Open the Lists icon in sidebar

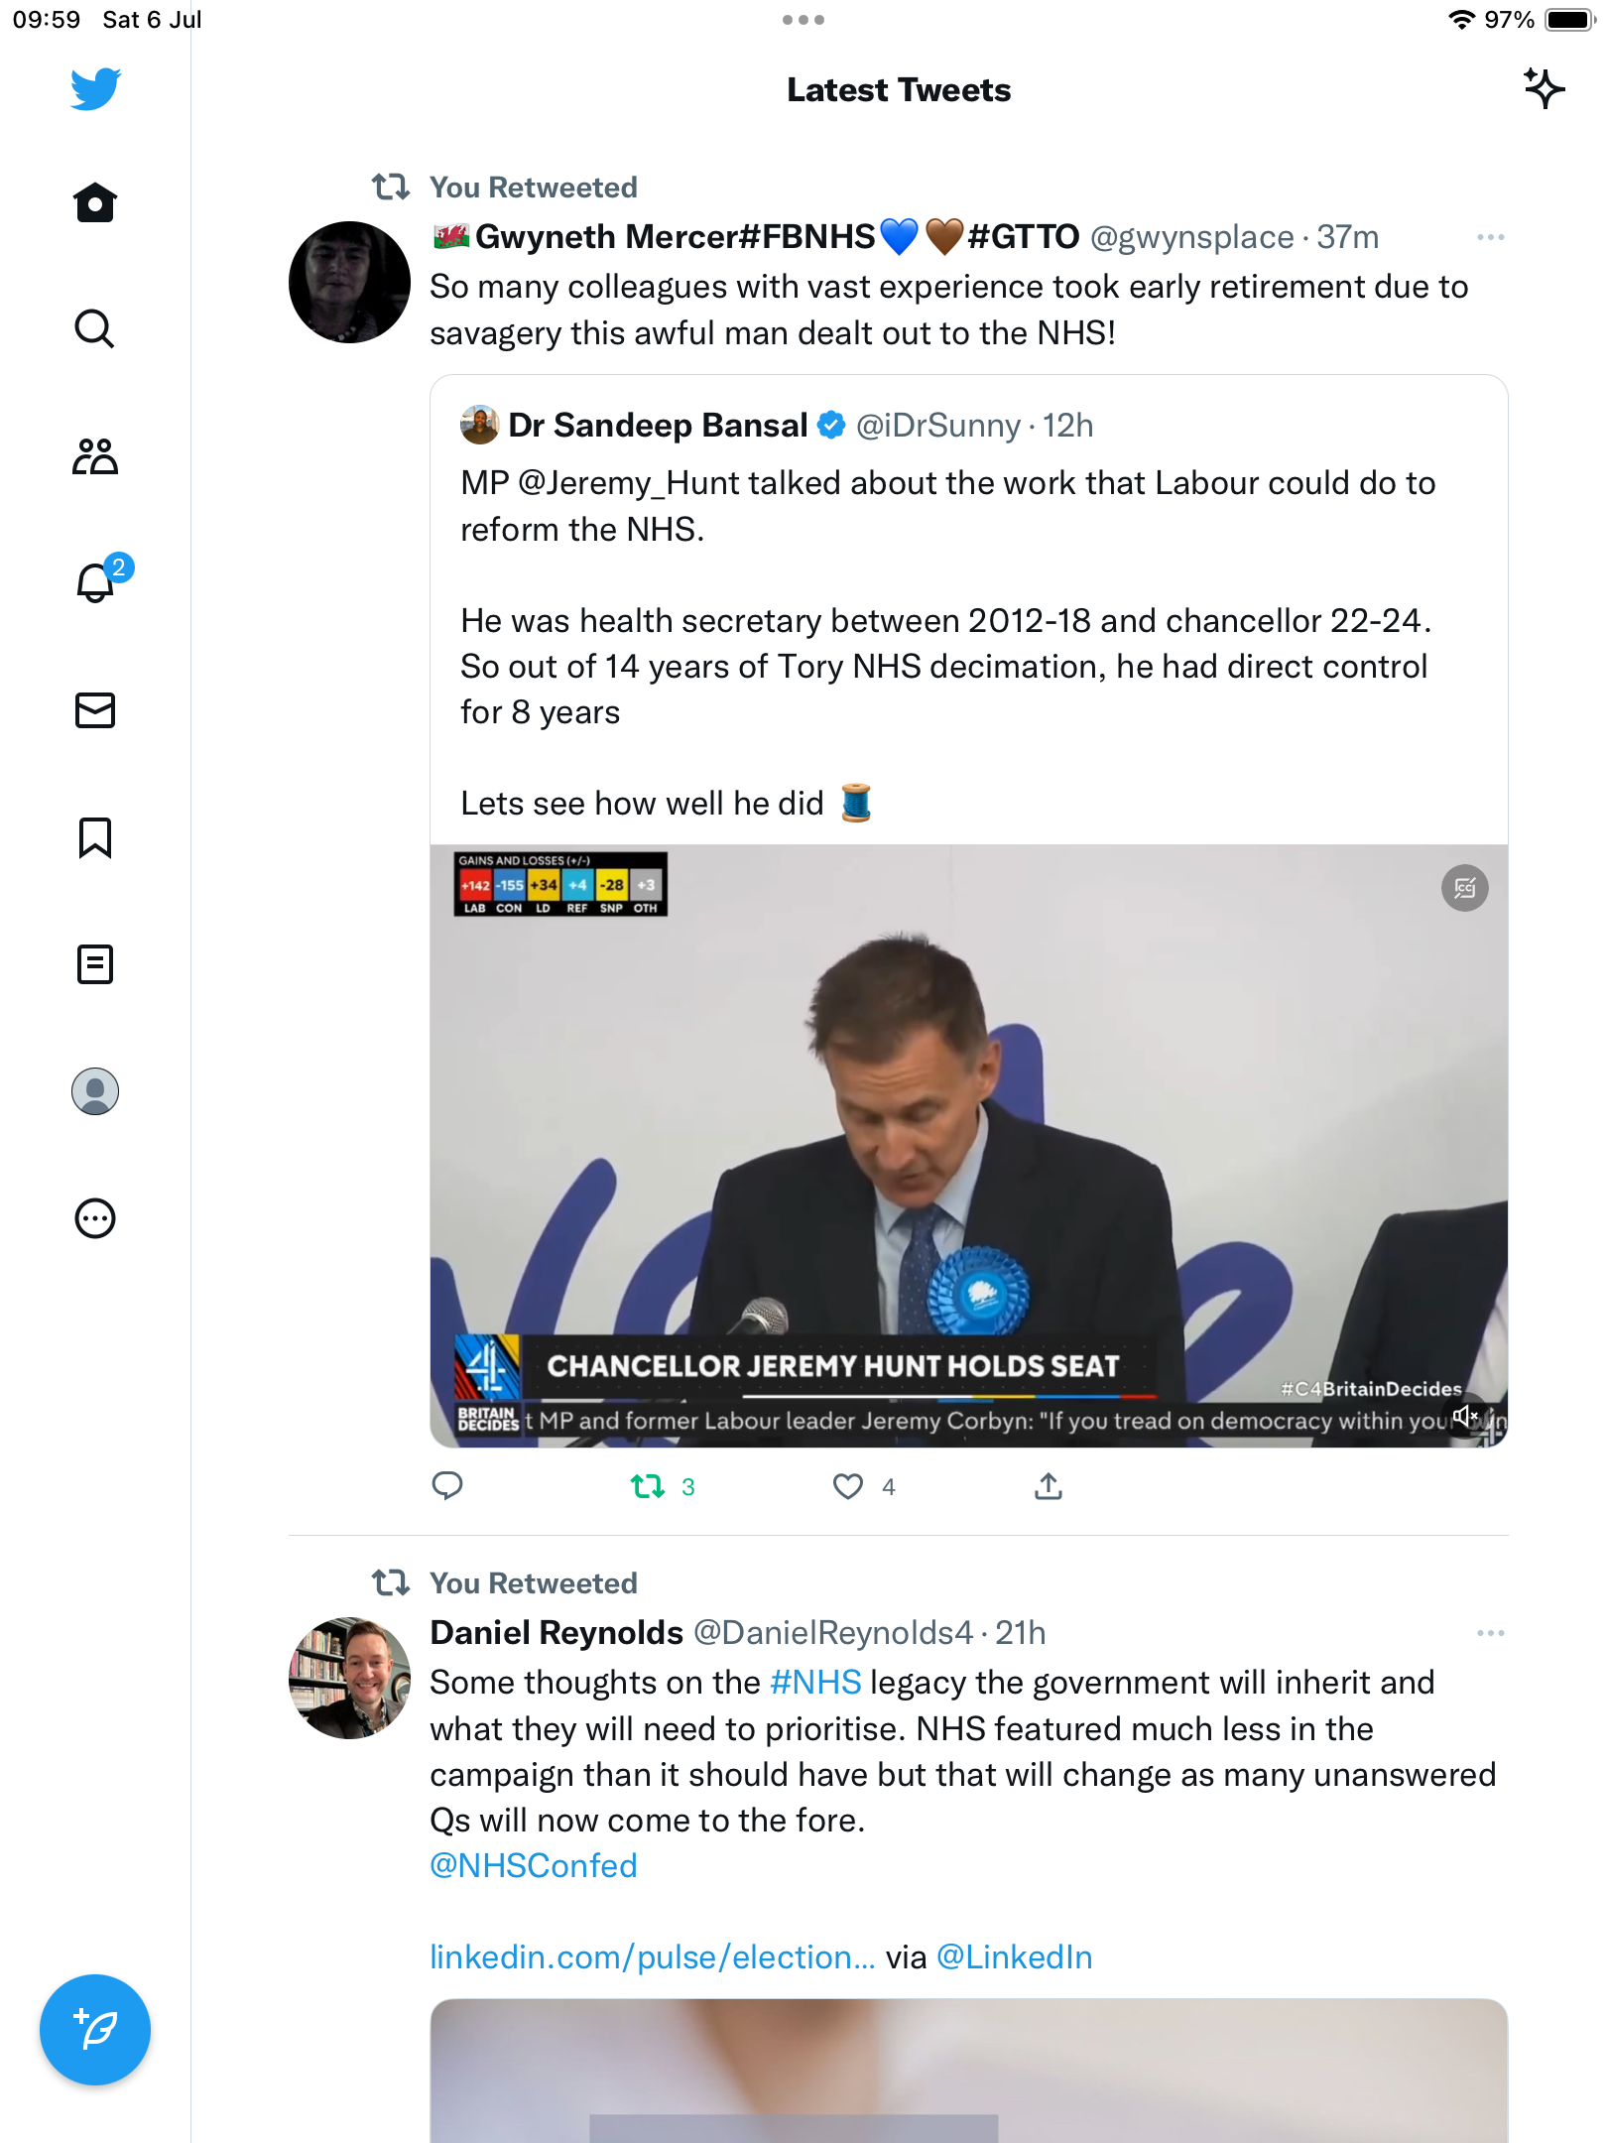(95, 964)
